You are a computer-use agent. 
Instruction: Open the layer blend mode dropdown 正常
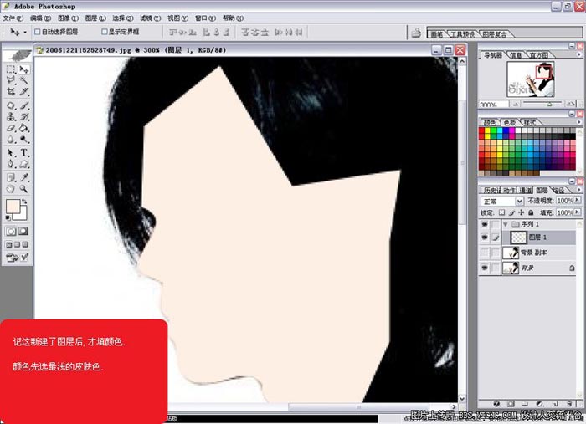501,202
